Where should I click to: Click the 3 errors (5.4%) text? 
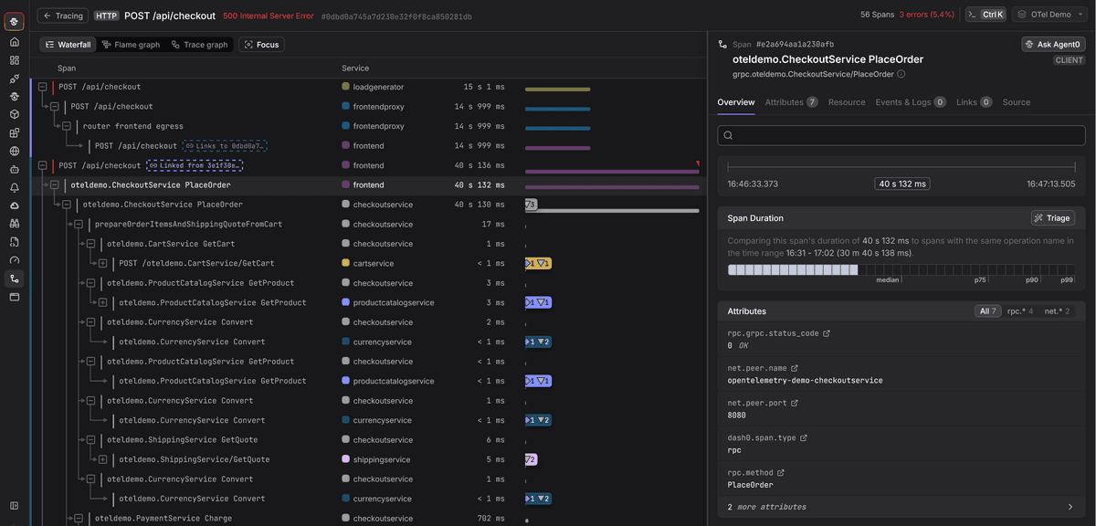pyautogui.click(x=927, y=15)
